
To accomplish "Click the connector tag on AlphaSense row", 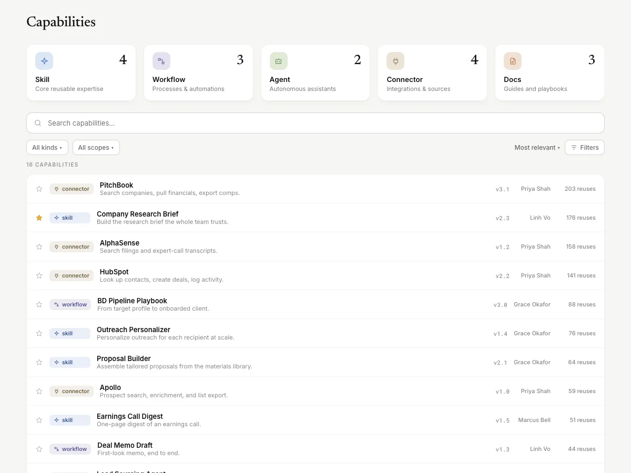I will tap(72, 246).
